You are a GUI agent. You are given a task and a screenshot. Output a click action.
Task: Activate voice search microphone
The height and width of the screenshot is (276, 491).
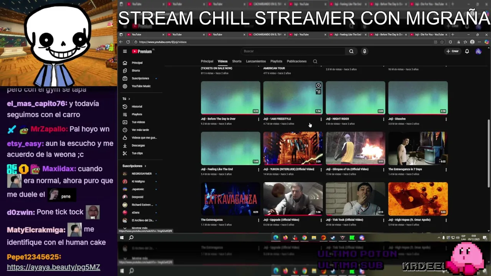(x=364, y=51)
